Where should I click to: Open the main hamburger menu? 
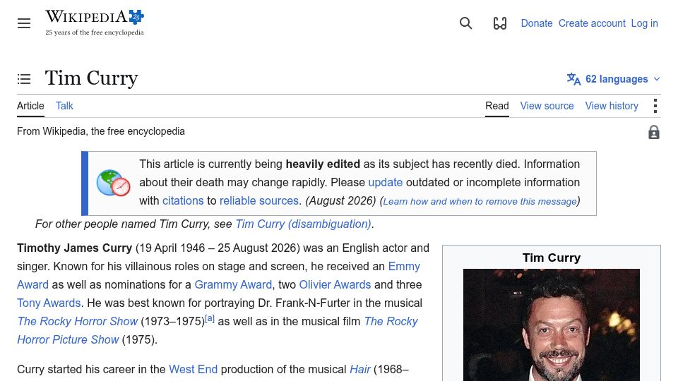24,23
